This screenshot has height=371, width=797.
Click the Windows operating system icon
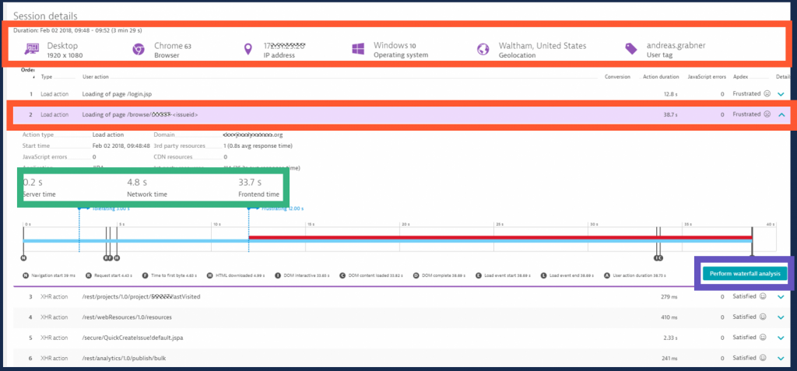tap(359, 50)
